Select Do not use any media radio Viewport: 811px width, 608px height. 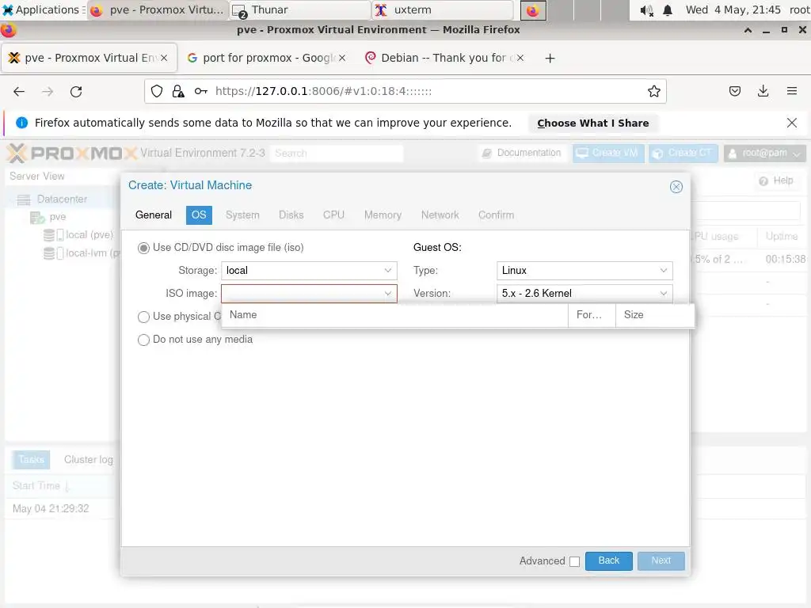(143, 340)
